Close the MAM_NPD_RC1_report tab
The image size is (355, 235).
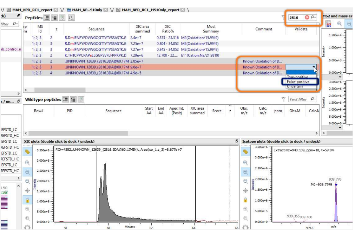tap(56, 10)
